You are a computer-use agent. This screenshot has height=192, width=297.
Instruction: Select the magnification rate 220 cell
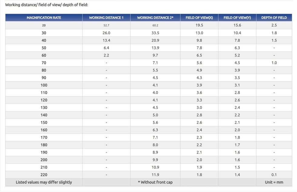tap(44, 175)
